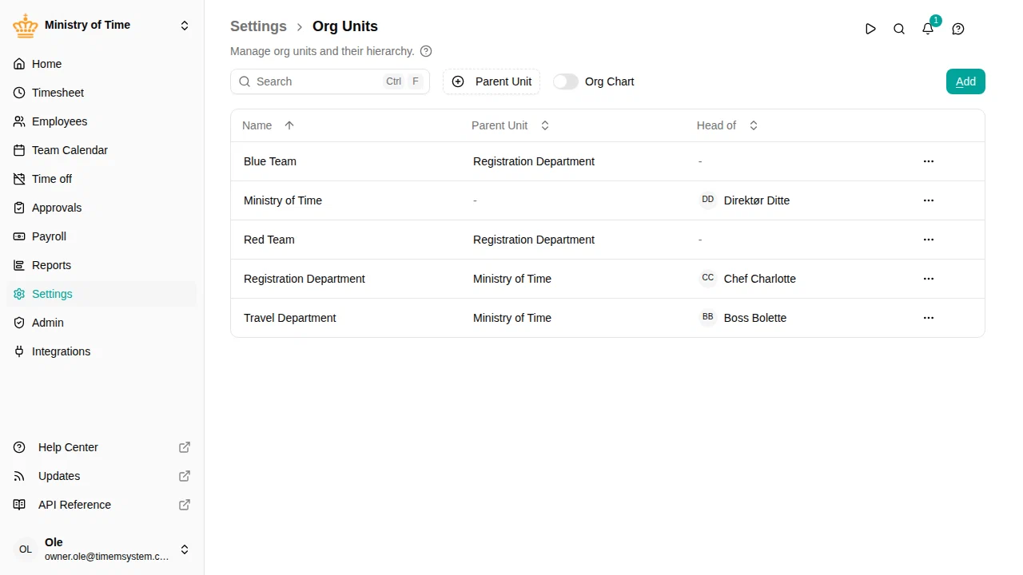Screen dimensions: 1023x575
Task: Open the help chat icon in header
Action: click(x=958, y=29)
